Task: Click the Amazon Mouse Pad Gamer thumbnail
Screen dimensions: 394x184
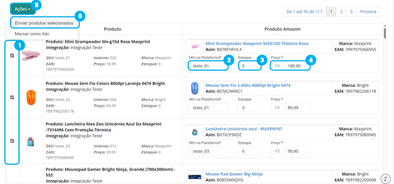Action: (195, 177)
